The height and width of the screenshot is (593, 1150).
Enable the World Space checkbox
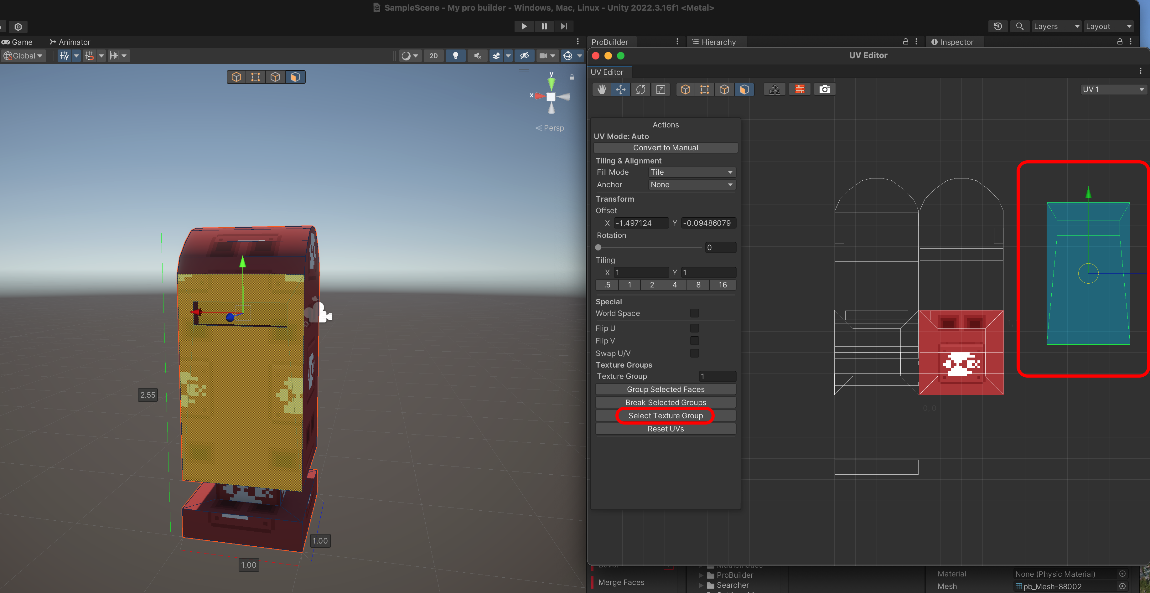coord(694,313)
